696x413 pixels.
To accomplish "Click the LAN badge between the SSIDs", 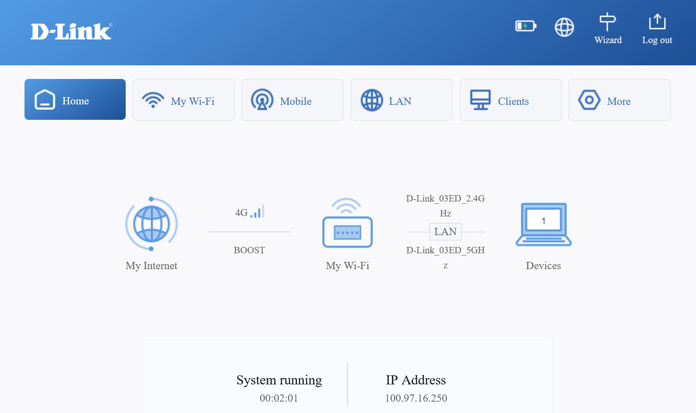I will coord(445,231).
